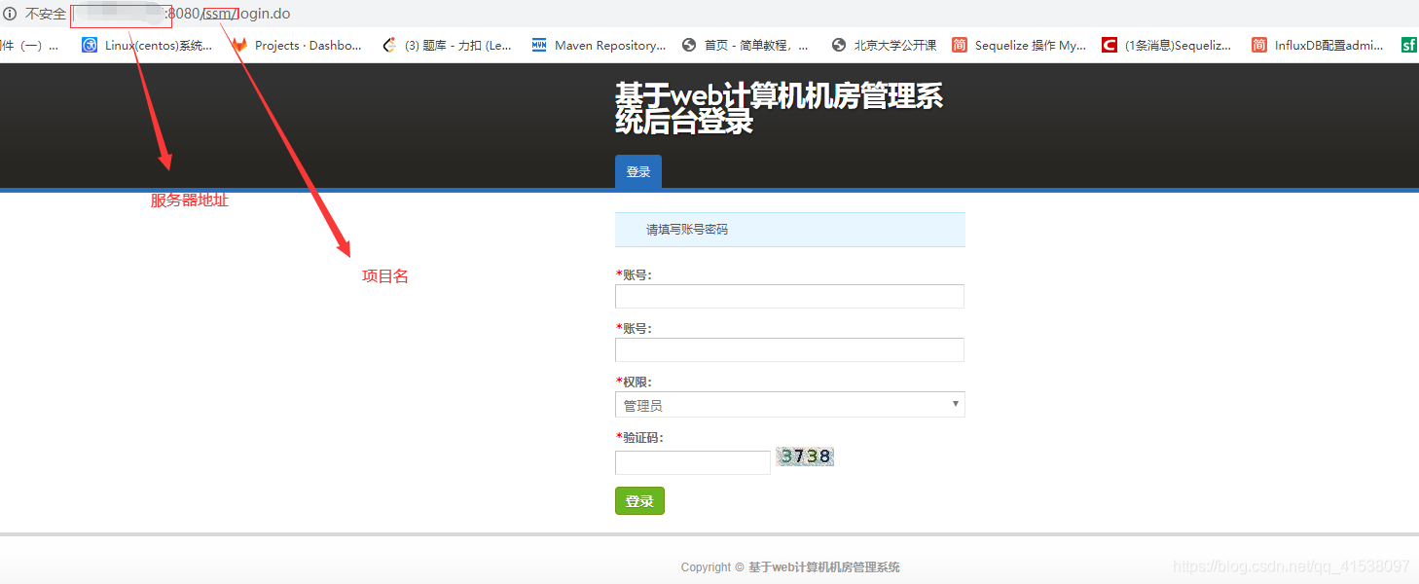Select the 登录 tab under the title
The height and width of the screenshot is (584, 1419).
[x=638, y=171]
